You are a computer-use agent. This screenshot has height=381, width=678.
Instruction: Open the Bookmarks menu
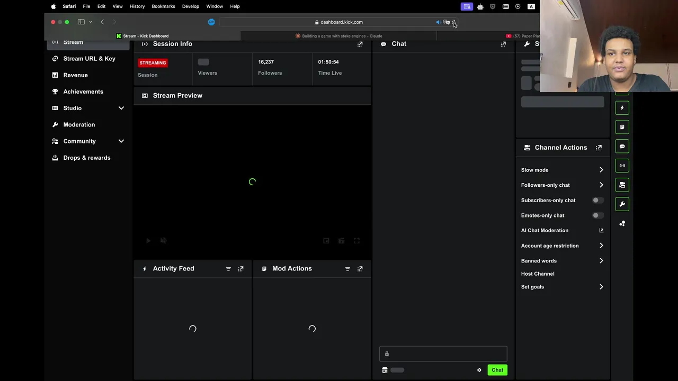(163, 6)
